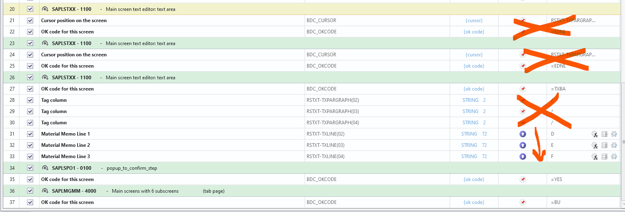625x212 pixels.
Task: Click the {cursor} link on row 24
Action: pos(474,54)
